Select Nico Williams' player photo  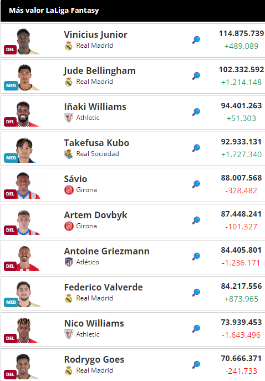tap(24, 330)
